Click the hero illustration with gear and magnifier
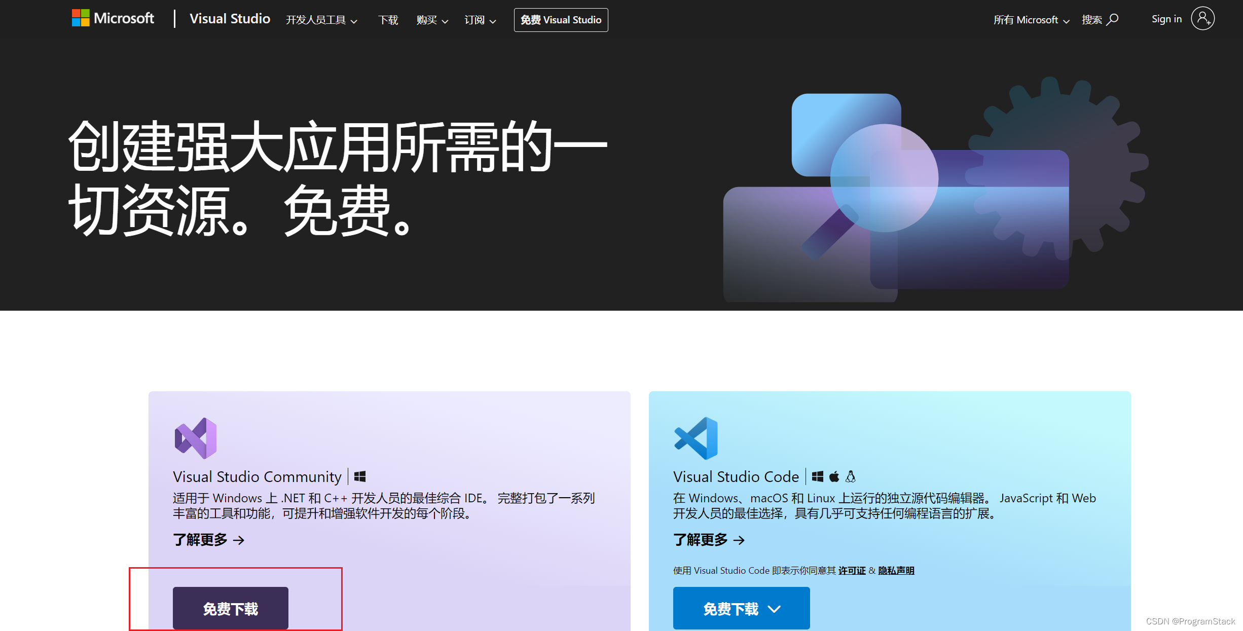This screenshot has width=1243, height=631. (x=935, y=189)
